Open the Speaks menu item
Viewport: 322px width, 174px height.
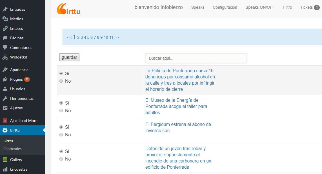point(198,7)
